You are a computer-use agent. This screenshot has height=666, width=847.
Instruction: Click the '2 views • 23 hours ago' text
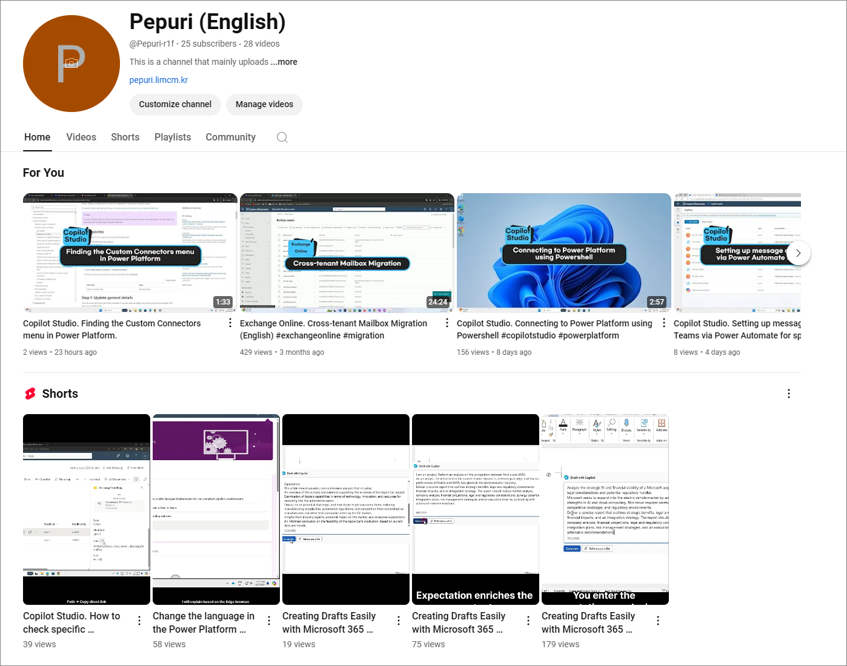60,352
